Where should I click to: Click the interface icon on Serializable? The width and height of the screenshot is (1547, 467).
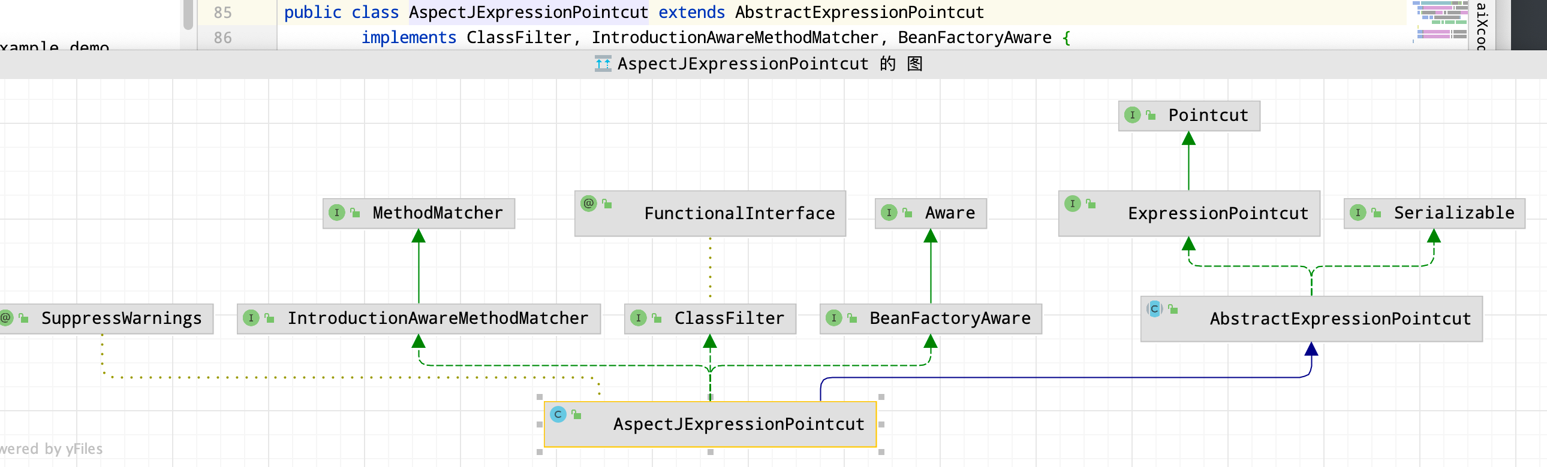pos(1358,213)
